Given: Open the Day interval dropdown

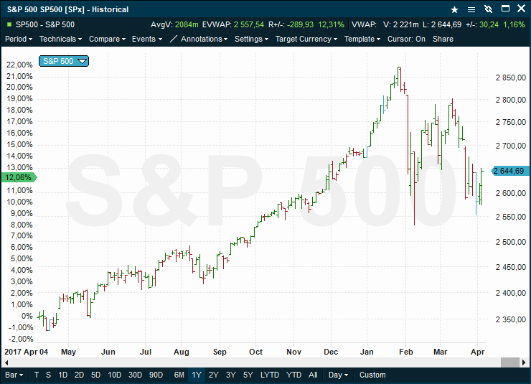Looking at the screenshot, I should [338, 375].
